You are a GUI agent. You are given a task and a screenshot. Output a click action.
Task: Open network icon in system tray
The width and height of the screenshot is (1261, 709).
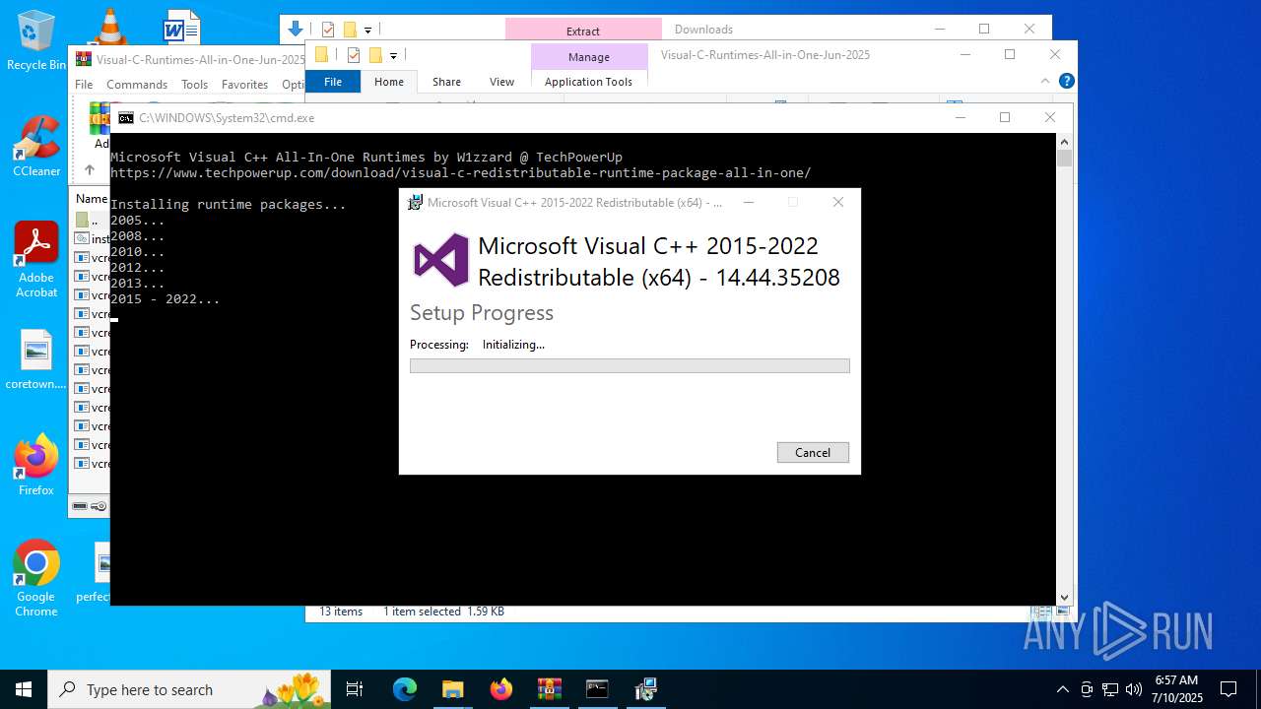click(x=1110, y=689)
